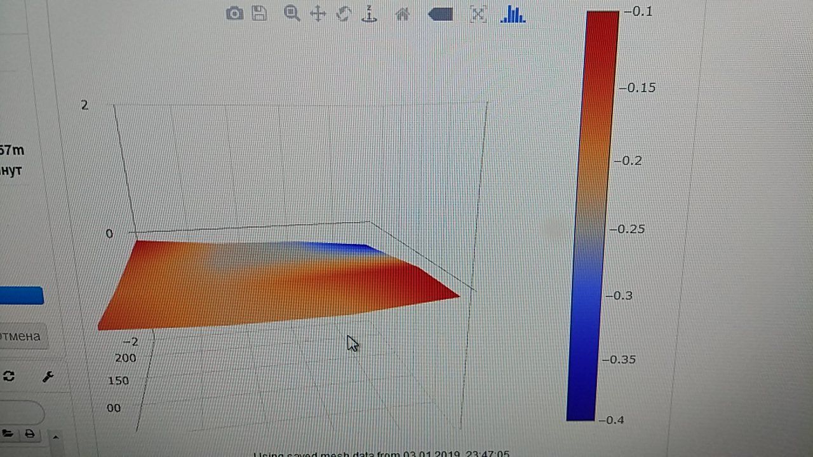Click the -0.15 colorbar tick label

tap(637, 88)
